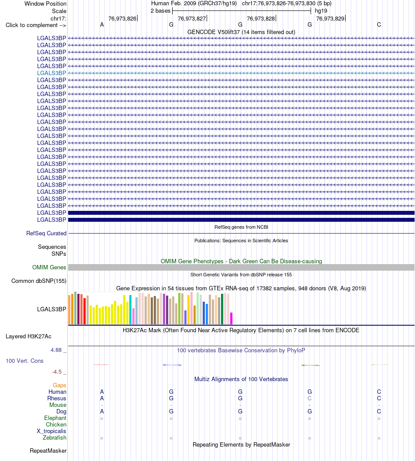Select the Common dbSNP(155) track label
The image size is (415, 461).
(39, 281)
